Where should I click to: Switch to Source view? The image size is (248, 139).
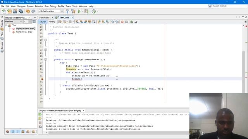43,22
